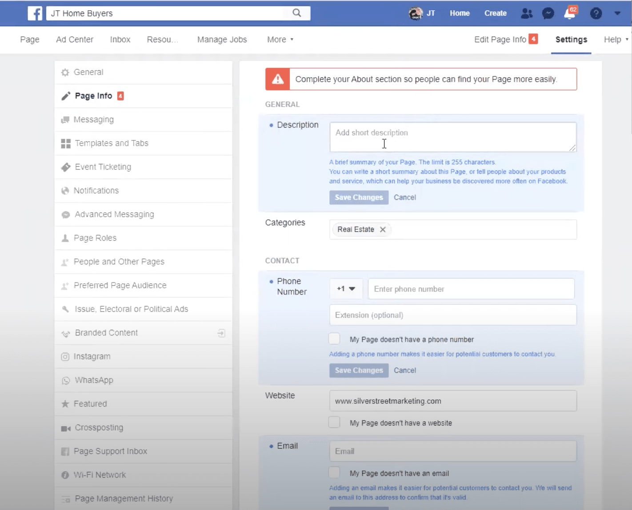Open the account dropdown arrow in top bar
632x510 pixels.
coord(617,13)
